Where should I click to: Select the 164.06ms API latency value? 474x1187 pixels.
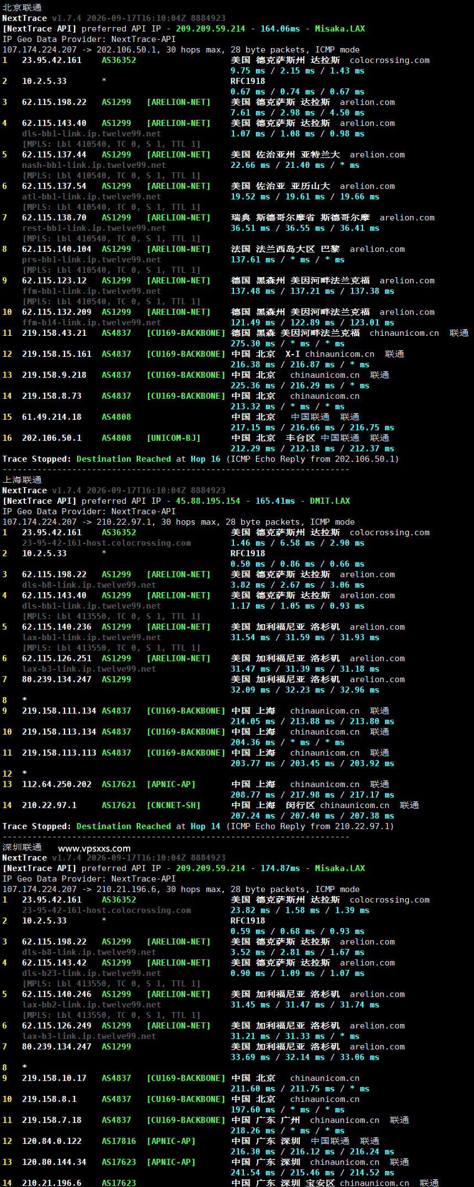pyautogui.click(x=280, y=29)
